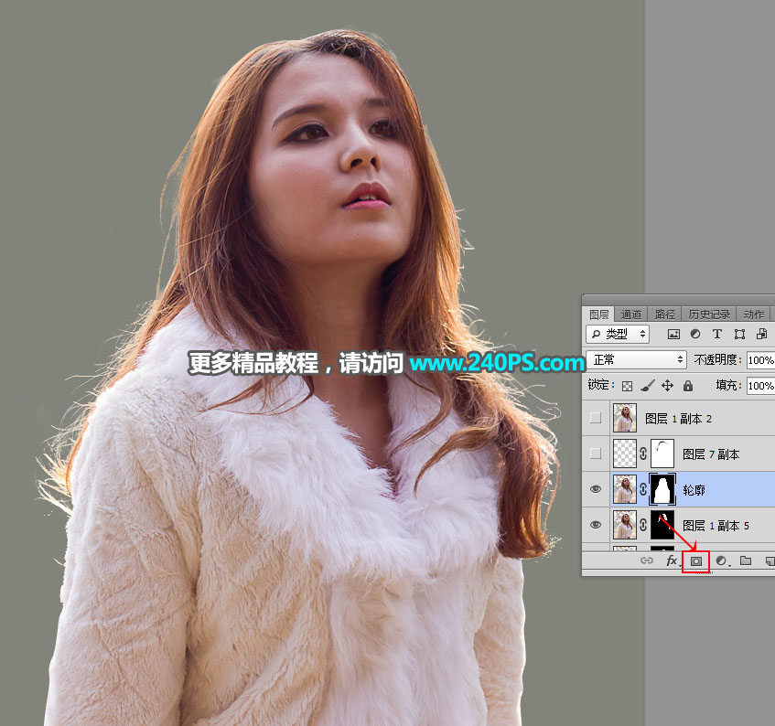Lock layer position move icon
The height and width of the screenshot is (726, 775).
point(667,385)
